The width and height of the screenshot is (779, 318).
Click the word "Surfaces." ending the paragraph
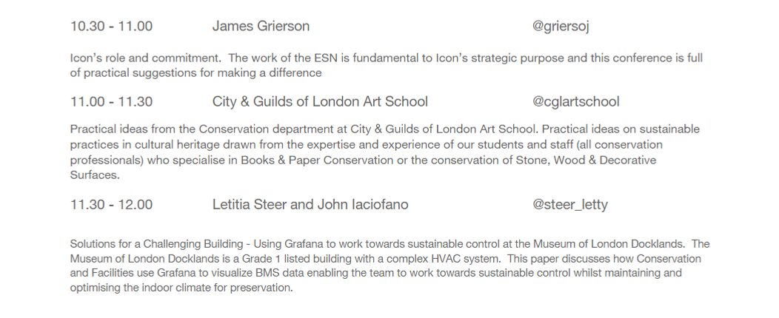(x=95, y=175)
